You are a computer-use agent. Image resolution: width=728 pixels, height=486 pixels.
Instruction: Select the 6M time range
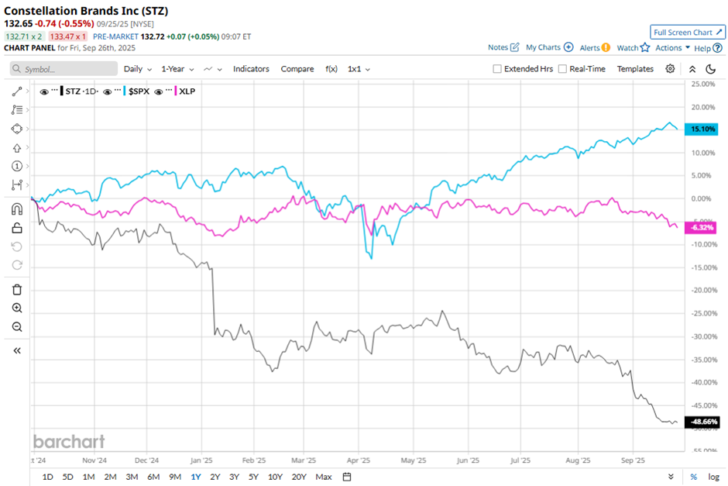[153, 477]
